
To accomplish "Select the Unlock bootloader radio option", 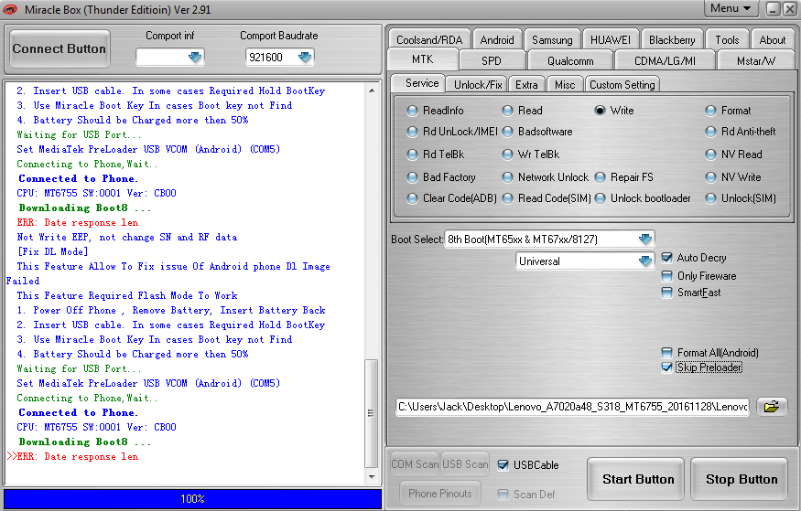I will [x=600, y=198].
